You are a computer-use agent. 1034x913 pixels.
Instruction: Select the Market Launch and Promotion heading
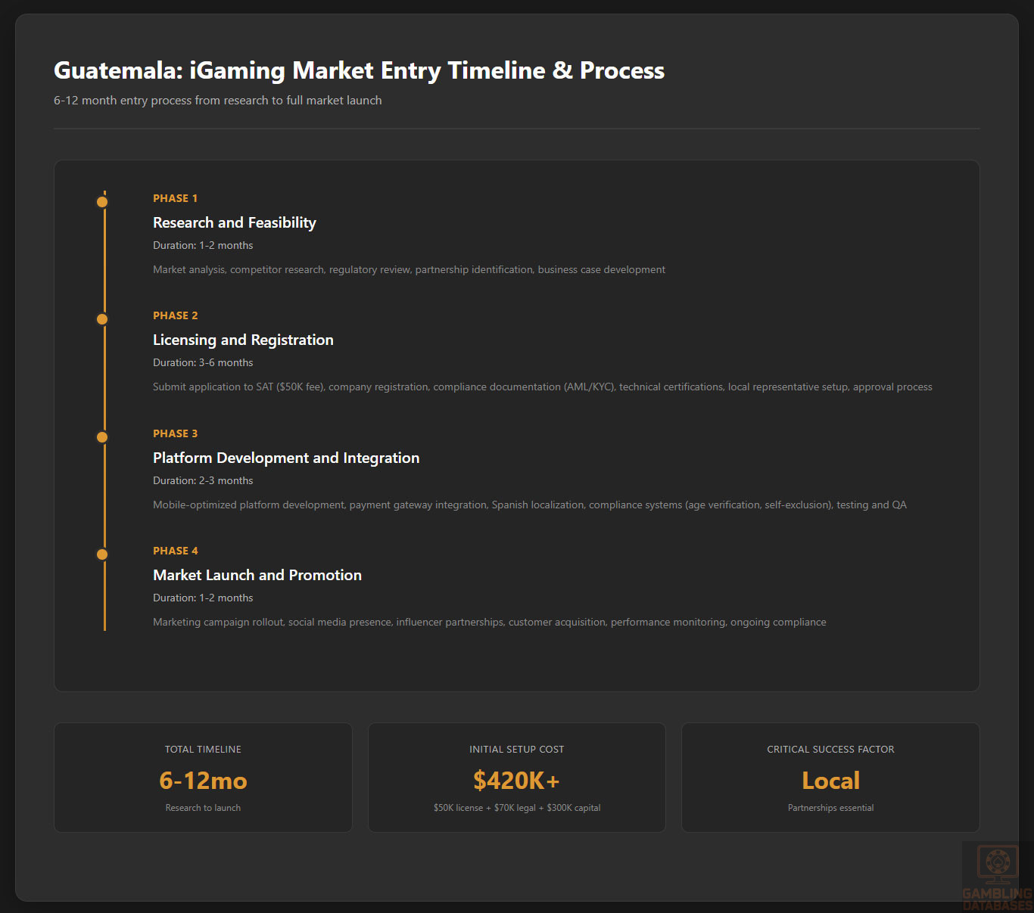point(257,575)
